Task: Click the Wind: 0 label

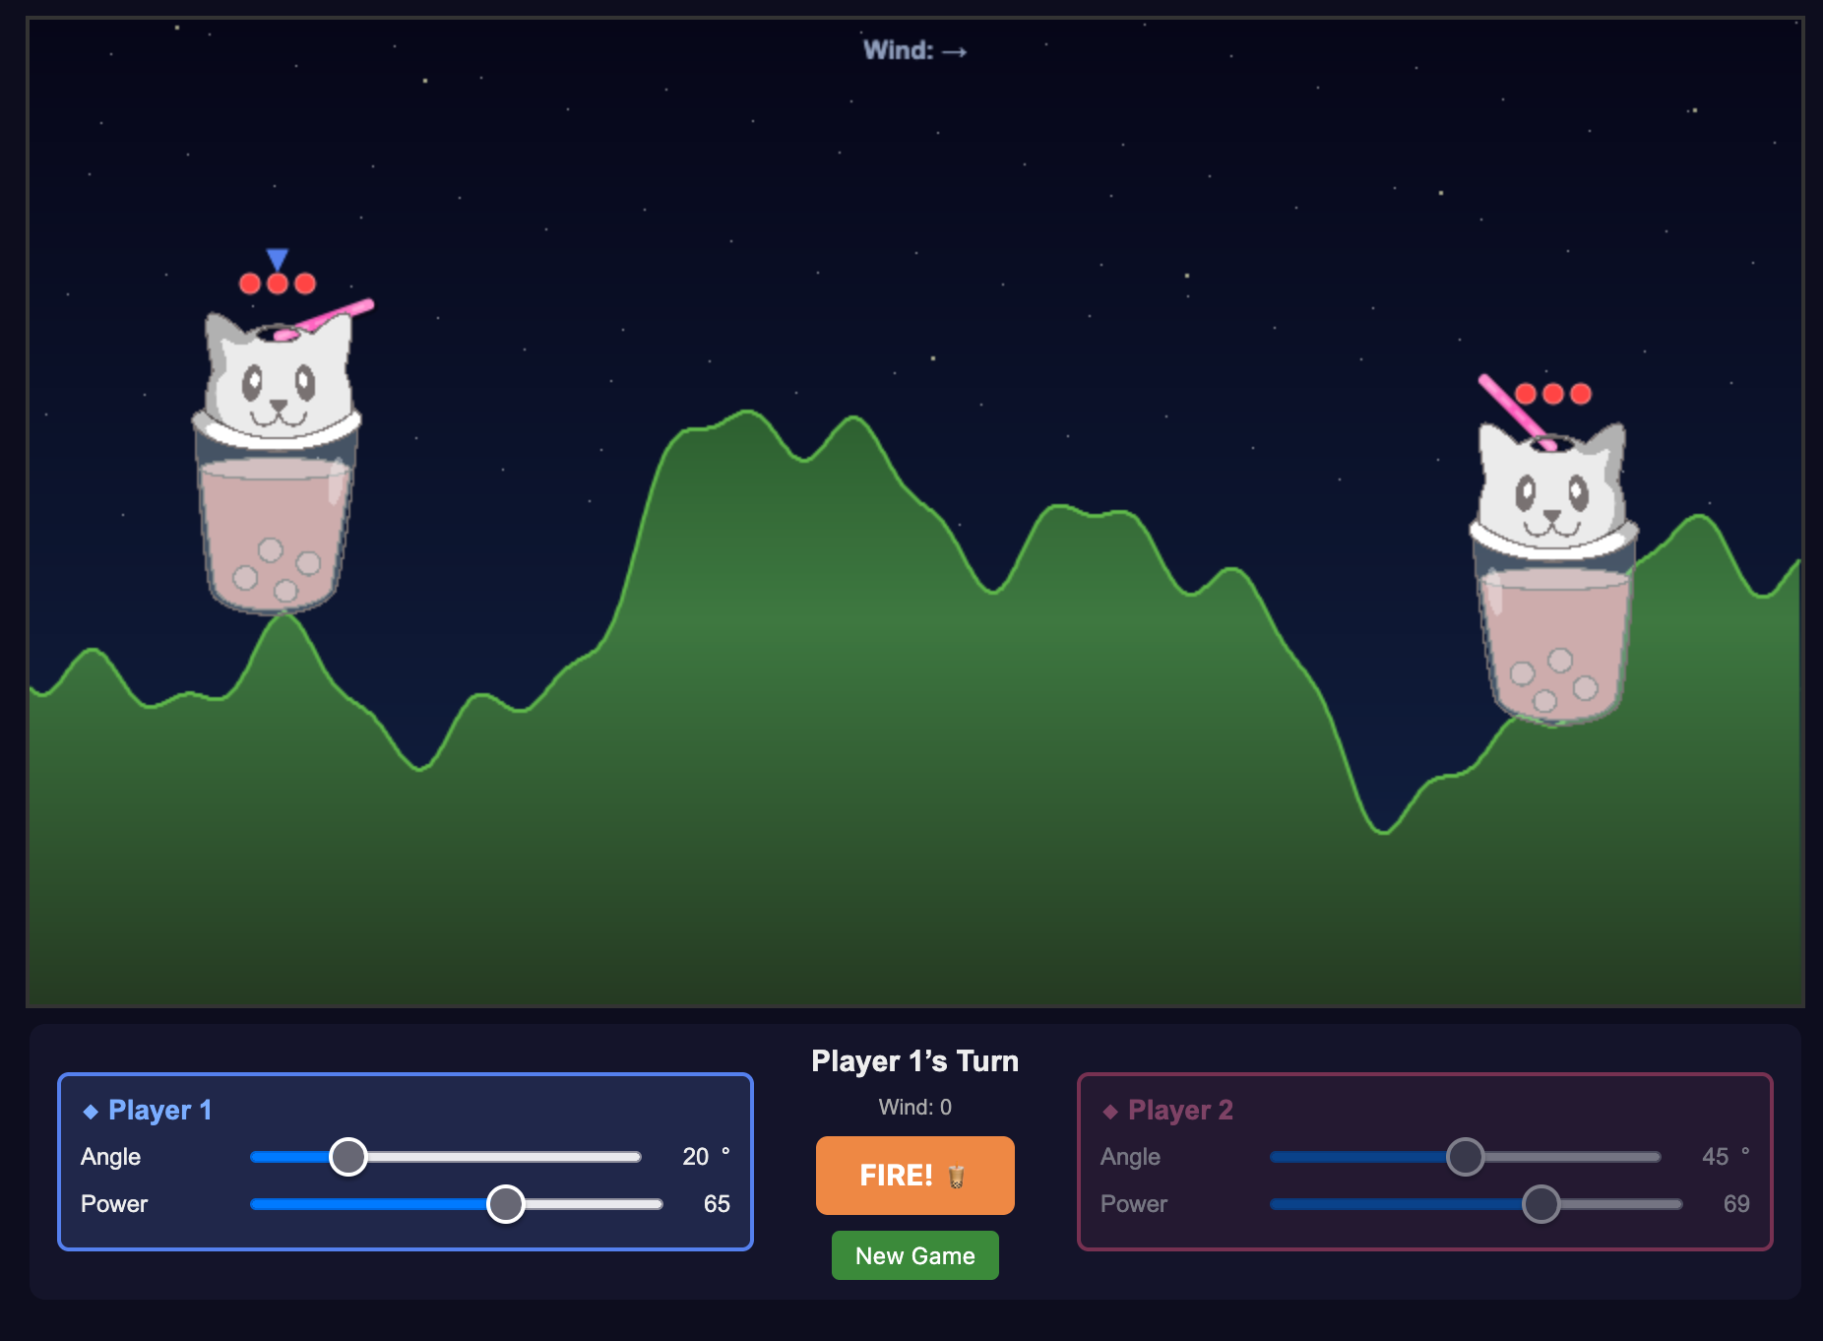Action: [x=914, y=1107]
